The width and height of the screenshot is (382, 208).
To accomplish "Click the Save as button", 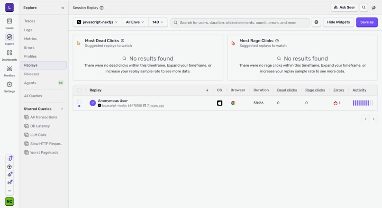I will point(367,22).
